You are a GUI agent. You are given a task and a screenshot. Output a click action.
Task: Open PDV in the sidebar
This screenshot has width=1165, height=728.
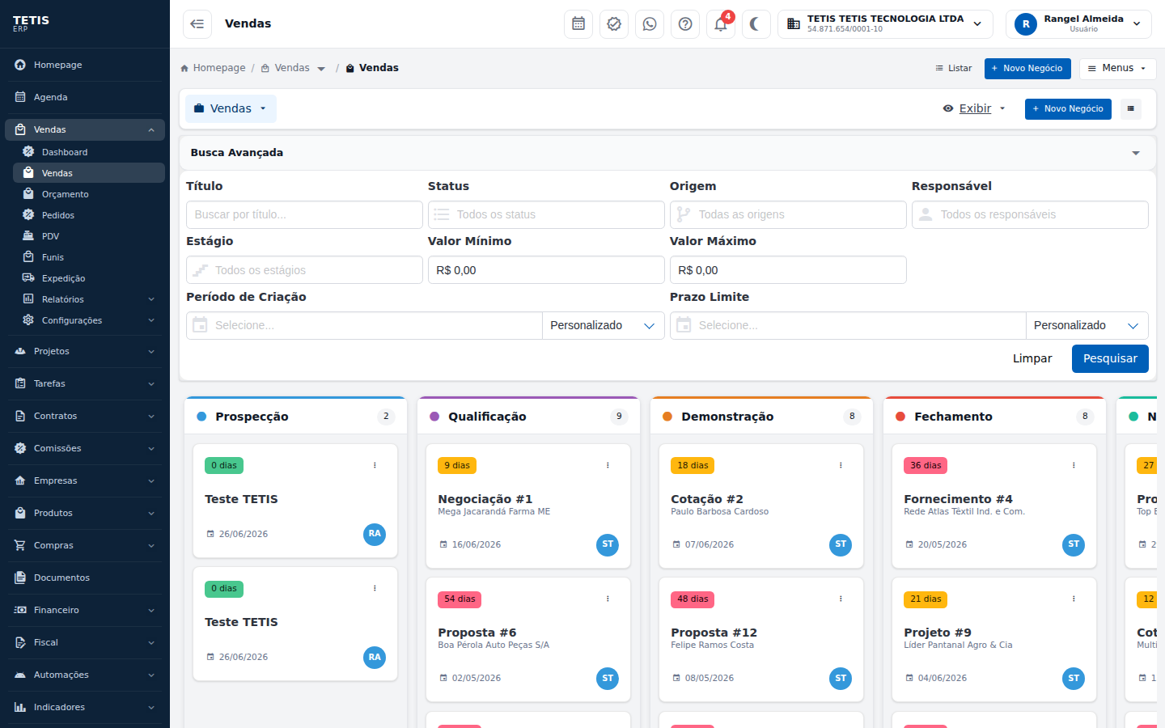[89, 236]
